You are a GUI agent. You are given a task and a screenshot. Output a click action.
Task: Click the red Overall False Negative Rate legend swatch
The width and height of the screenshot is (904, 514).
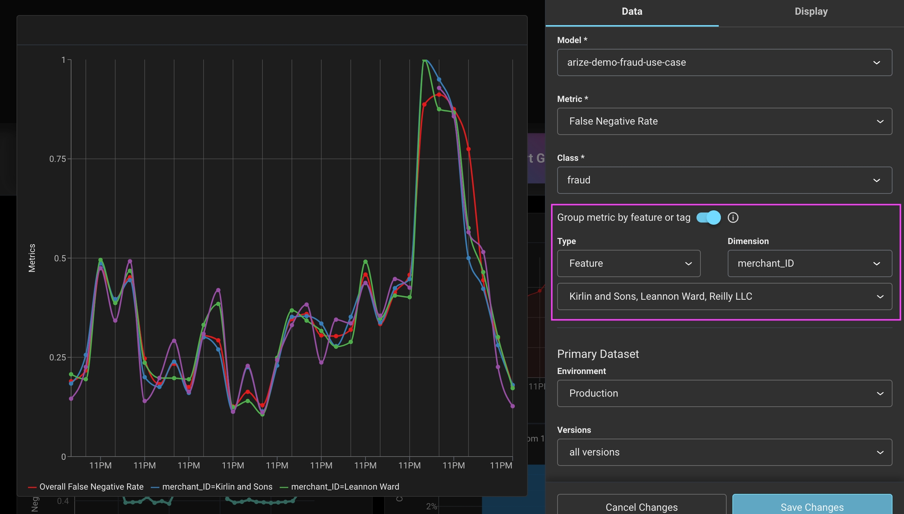click(x=32, y=487)
